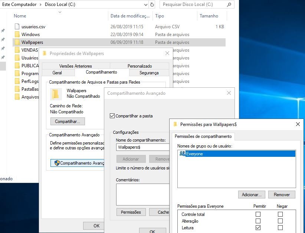Click the fourth pin icon in sidebar
The image size is (305, 233).
point(3,57)
